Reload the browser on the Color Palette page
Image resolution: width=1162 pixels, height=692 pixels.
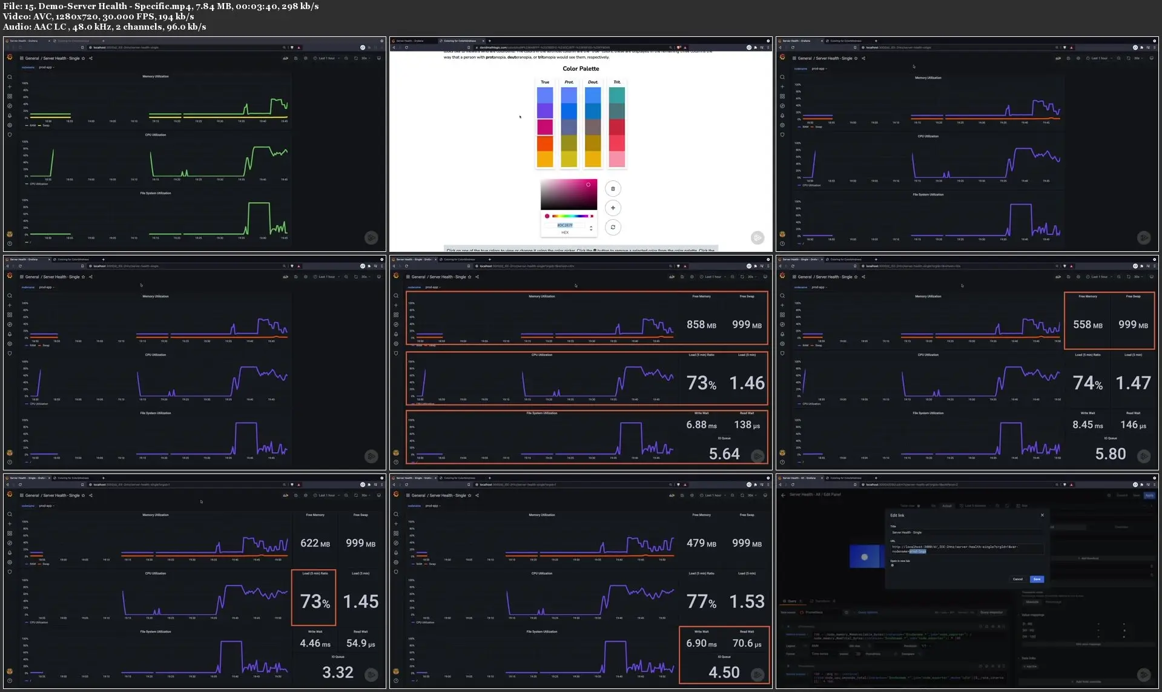pyautogui.click(x=406, y=47)
